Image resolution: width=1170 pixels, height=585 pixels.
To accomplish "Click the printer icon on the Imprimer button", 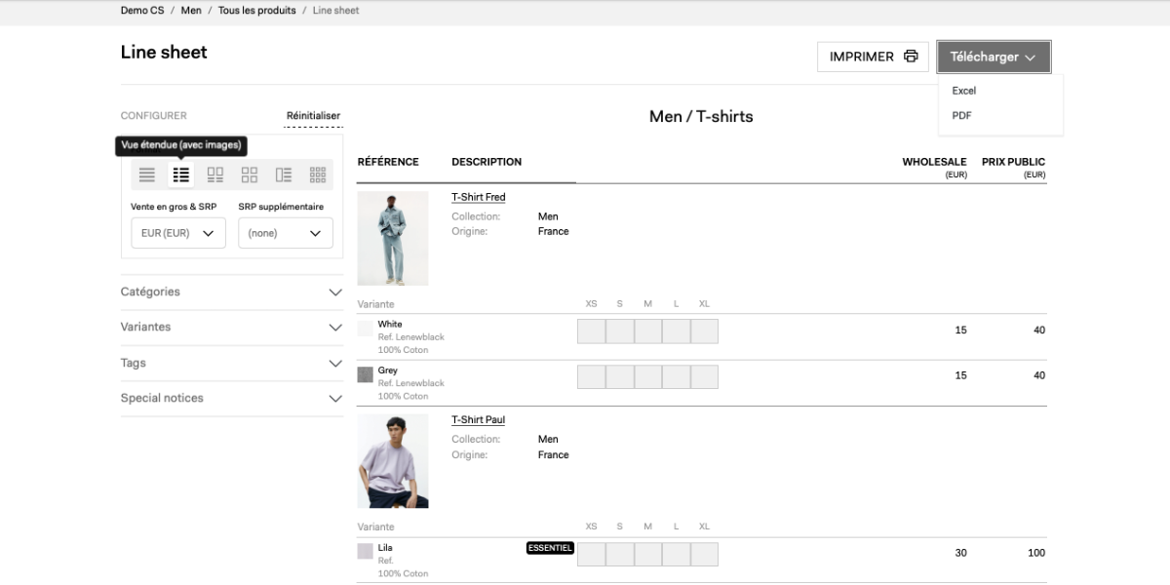I will click(911, 57).
